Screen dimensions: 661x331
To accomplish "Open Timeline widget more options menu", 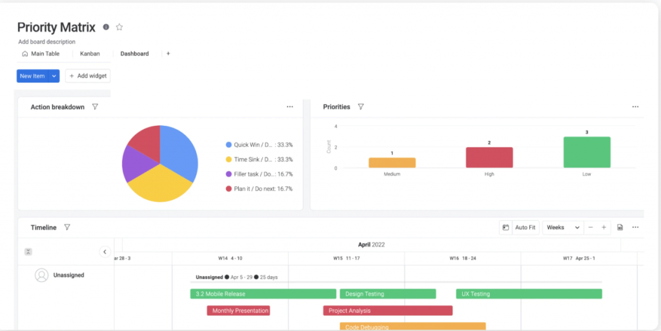I will 635,227.
